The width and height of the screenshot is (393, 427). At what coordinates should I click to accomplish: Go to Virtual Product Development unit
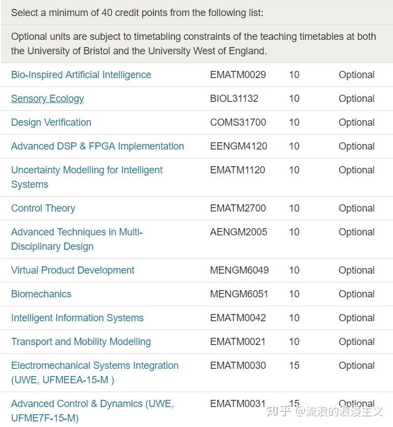point(73,270)
